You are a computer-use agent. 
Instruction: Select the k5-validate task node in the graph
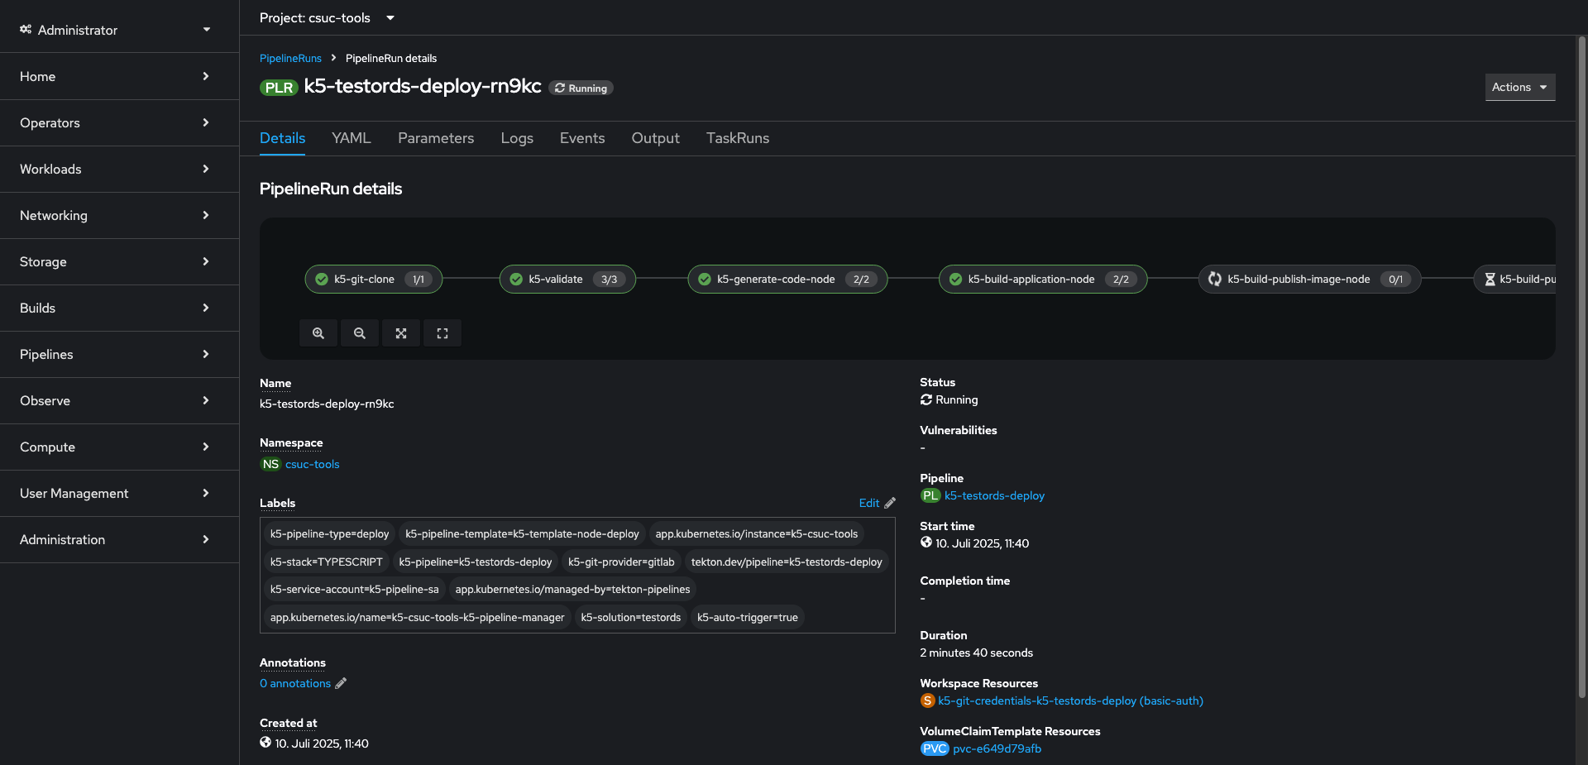[556, 279]
